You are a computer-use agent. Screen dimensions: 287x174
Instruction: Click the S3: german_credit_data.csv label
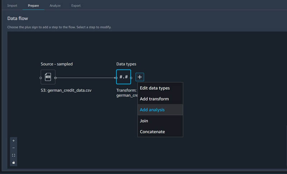(x=66, y=90)
